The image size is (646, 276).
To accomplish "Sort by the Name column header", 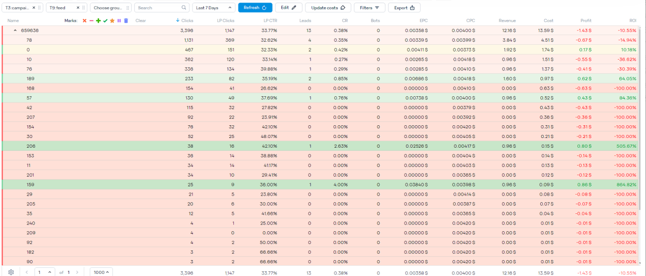I will pyautogui.click(x=13, y=21).
